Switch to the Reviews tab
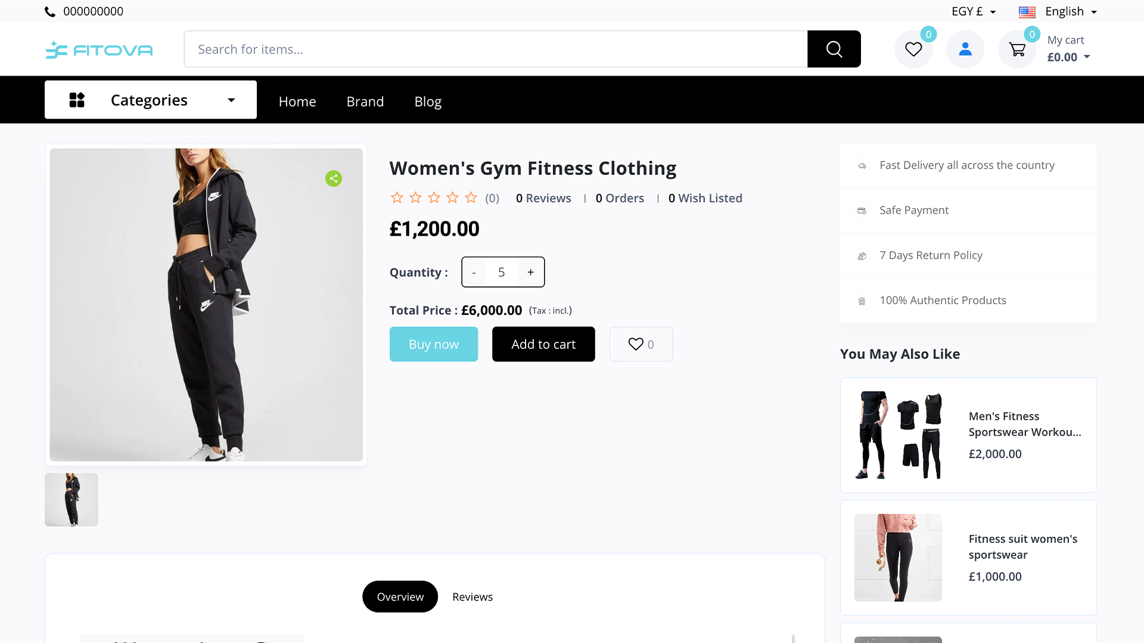Viewport: 1144px width, 643px height. pos(472,597)
